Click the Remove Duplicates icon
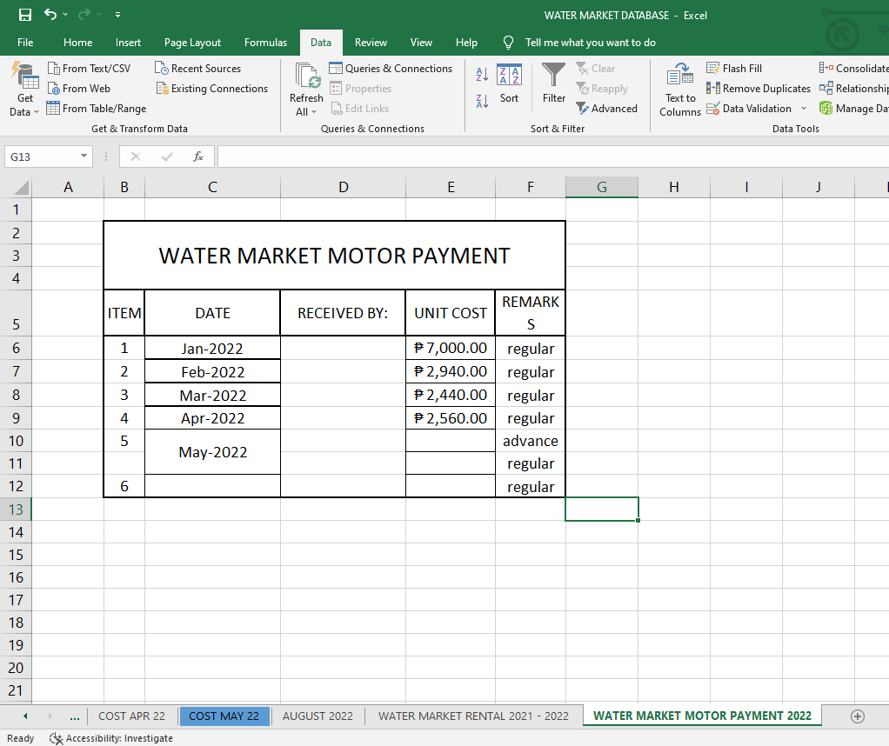The width and height of the screenshot is (889, 746). coord(713,88)
